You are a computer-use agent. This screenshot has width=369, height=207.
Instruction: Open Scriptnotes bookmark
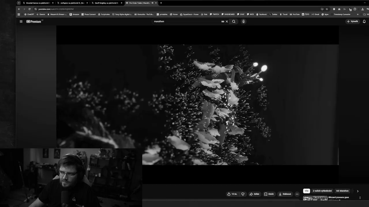click(x=104, y=14)
